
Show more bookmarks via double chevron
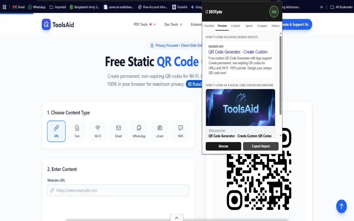pos(321,7)
